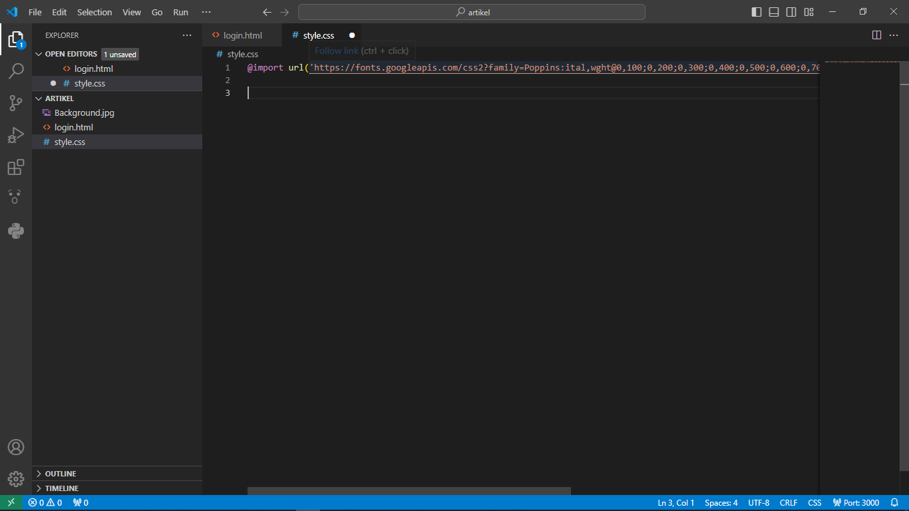Viewport: 909px width, 511px height.
Task: Restore down the window
Action: pyautogui.click(x=863, y=12)
